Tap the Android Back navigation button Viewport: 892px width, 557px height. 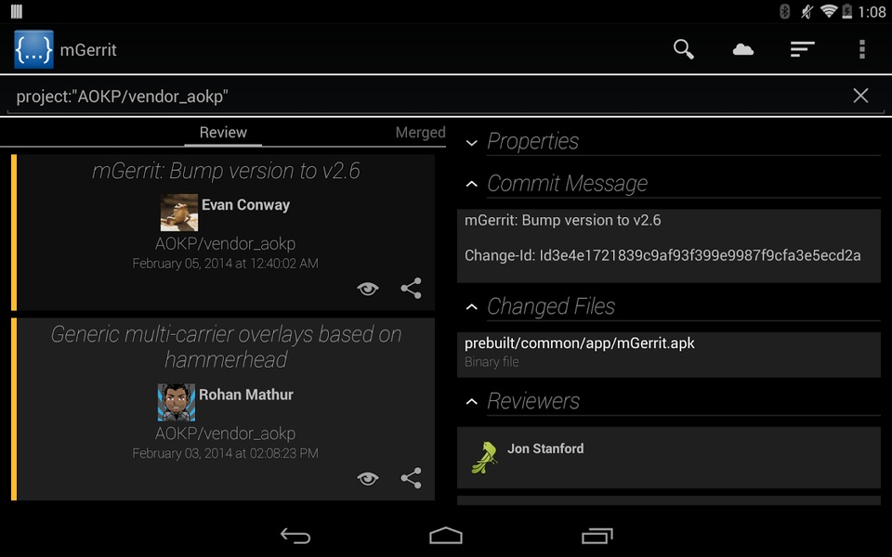pos(295,536)
